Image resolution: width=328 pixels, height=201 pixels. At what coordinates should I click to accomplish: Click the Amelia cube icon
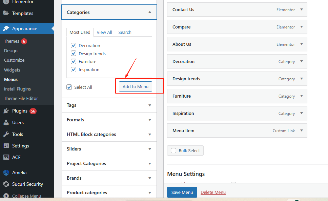[6, 173]
